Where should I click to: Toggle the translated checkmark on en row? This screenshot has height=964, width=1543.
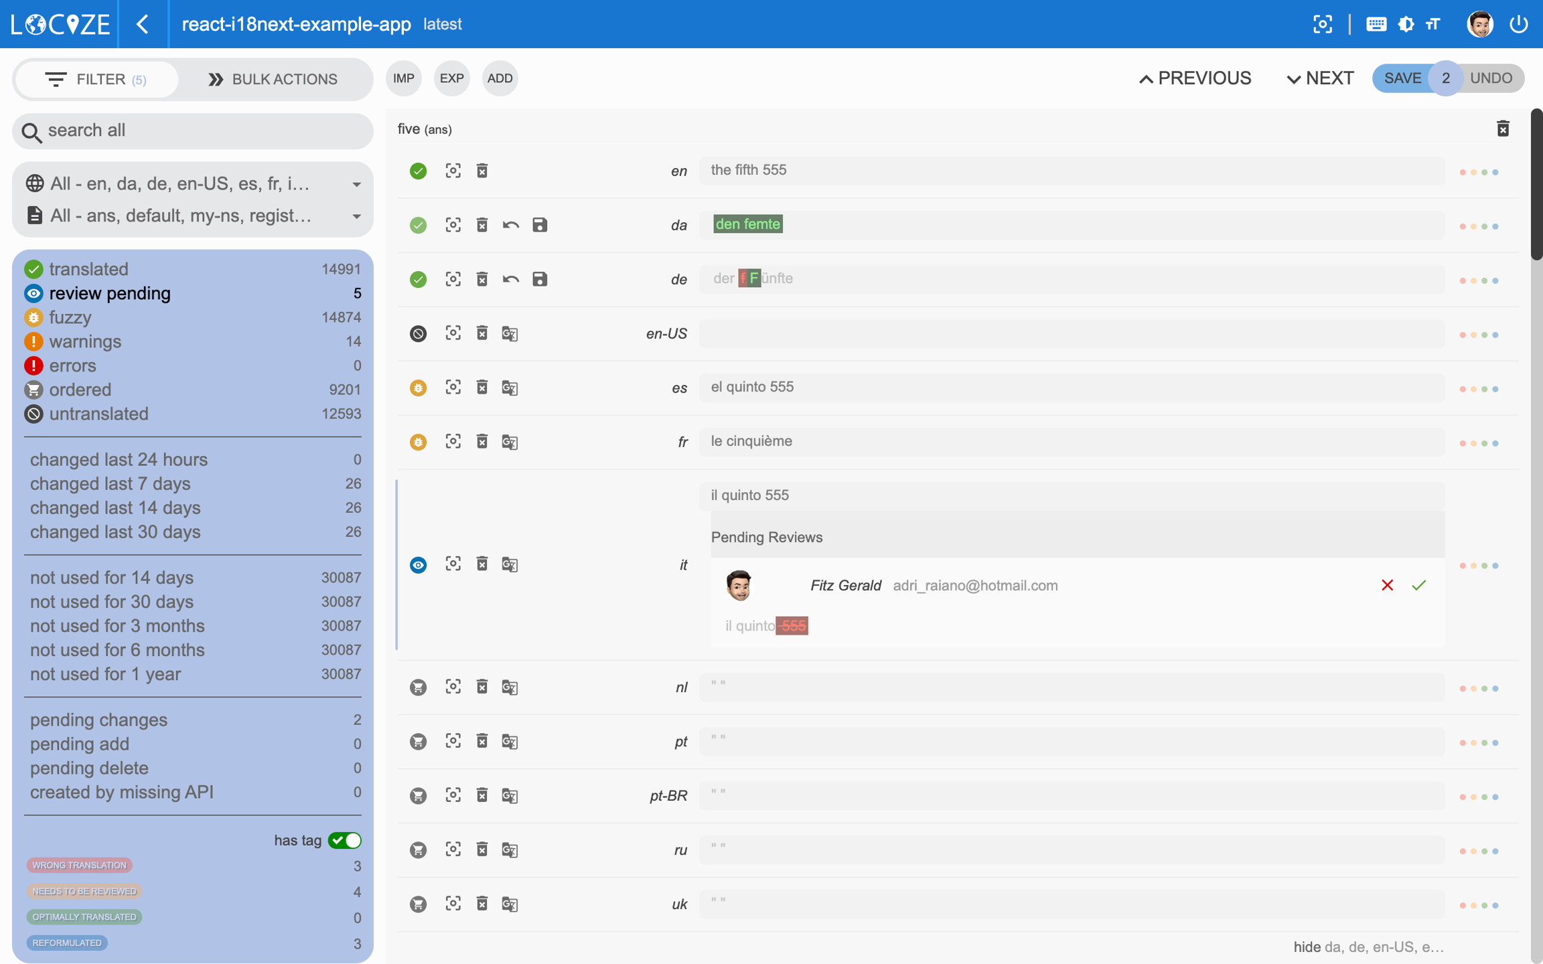(x=419, y=171)
